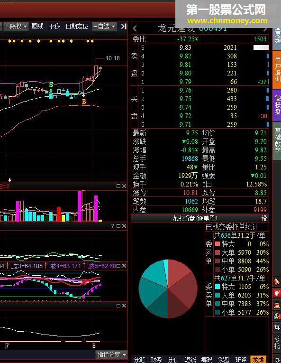This screenshot has height=363, width=281.
Task: Click the green S sell signal marker
Action: [x=51, y=84]
